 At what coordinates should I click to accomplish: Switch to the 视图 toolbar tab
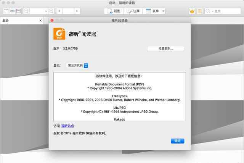click(x=114, y=11)
